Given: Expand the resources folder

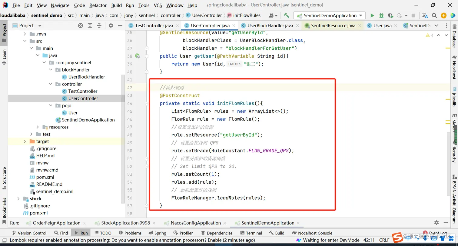Looking at the screenshot, I should tap(38, 127).
